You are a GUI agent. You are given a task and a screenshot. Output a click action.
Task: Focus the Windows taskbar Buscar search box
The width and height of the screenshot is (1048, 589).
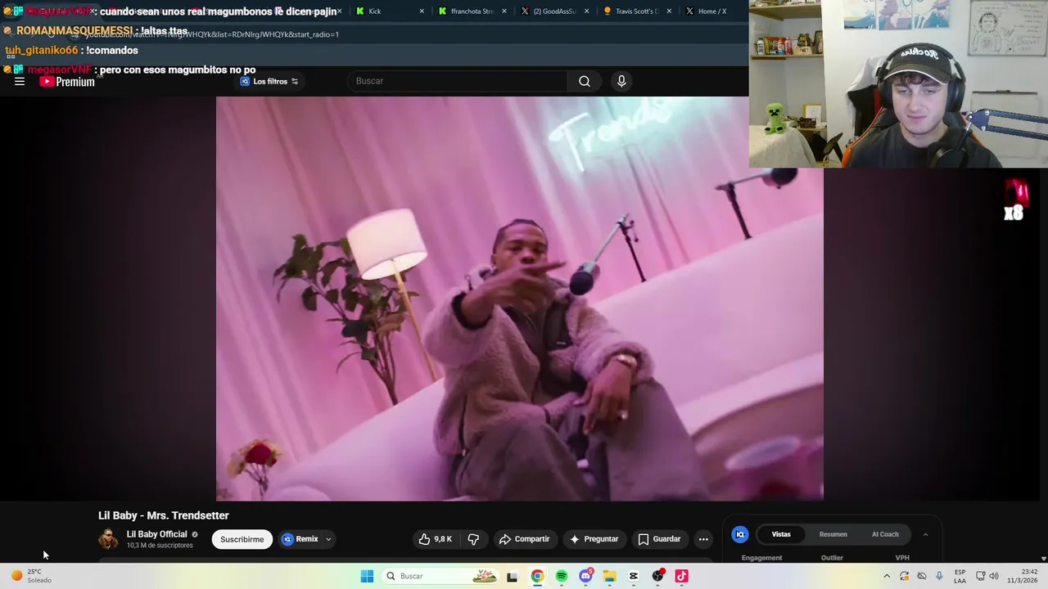tap(440, 576)
